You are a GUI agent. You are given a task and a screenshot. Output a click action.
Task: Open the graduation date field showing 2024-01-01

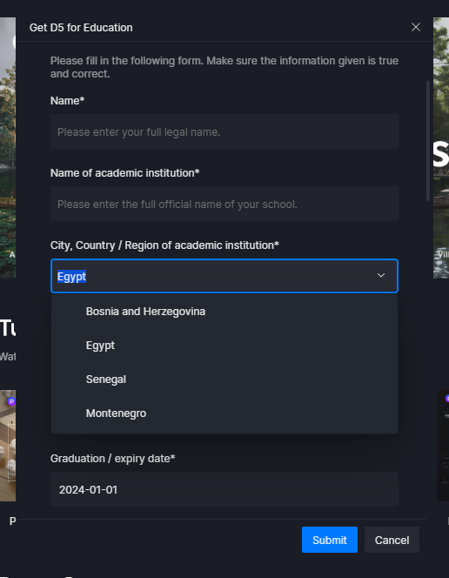(224, 489)
